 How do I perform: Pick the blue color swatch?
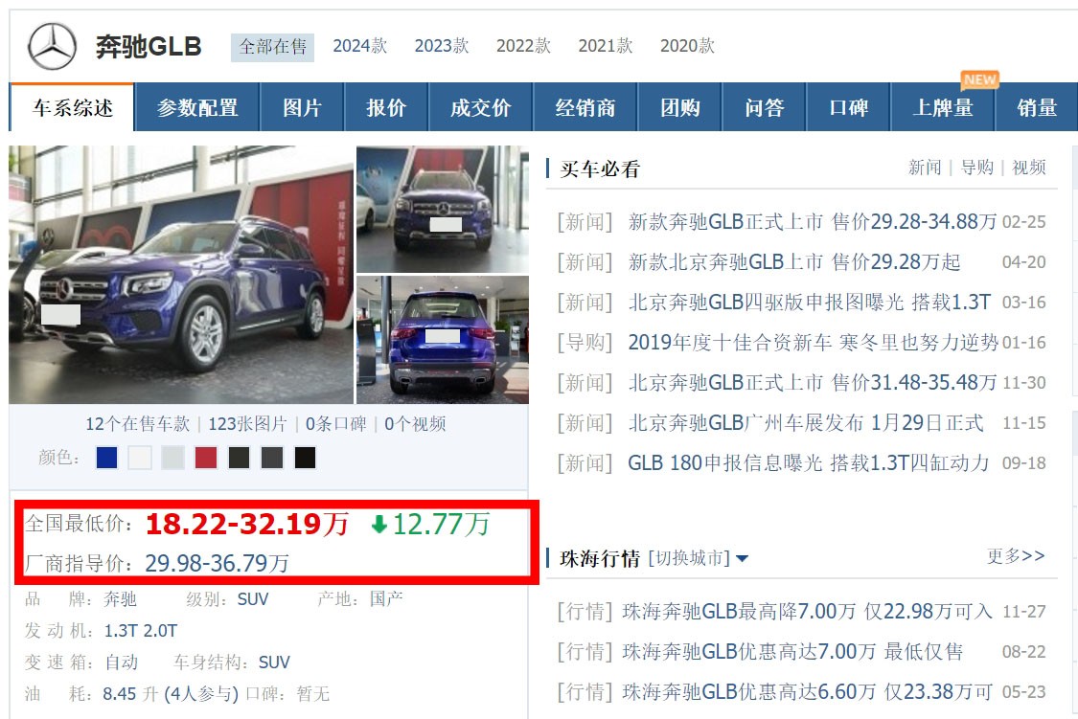106,458
